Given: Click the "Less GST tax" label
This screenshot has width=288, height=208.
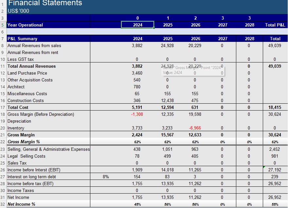Looking at the screenshot, I should coord(21,59).
